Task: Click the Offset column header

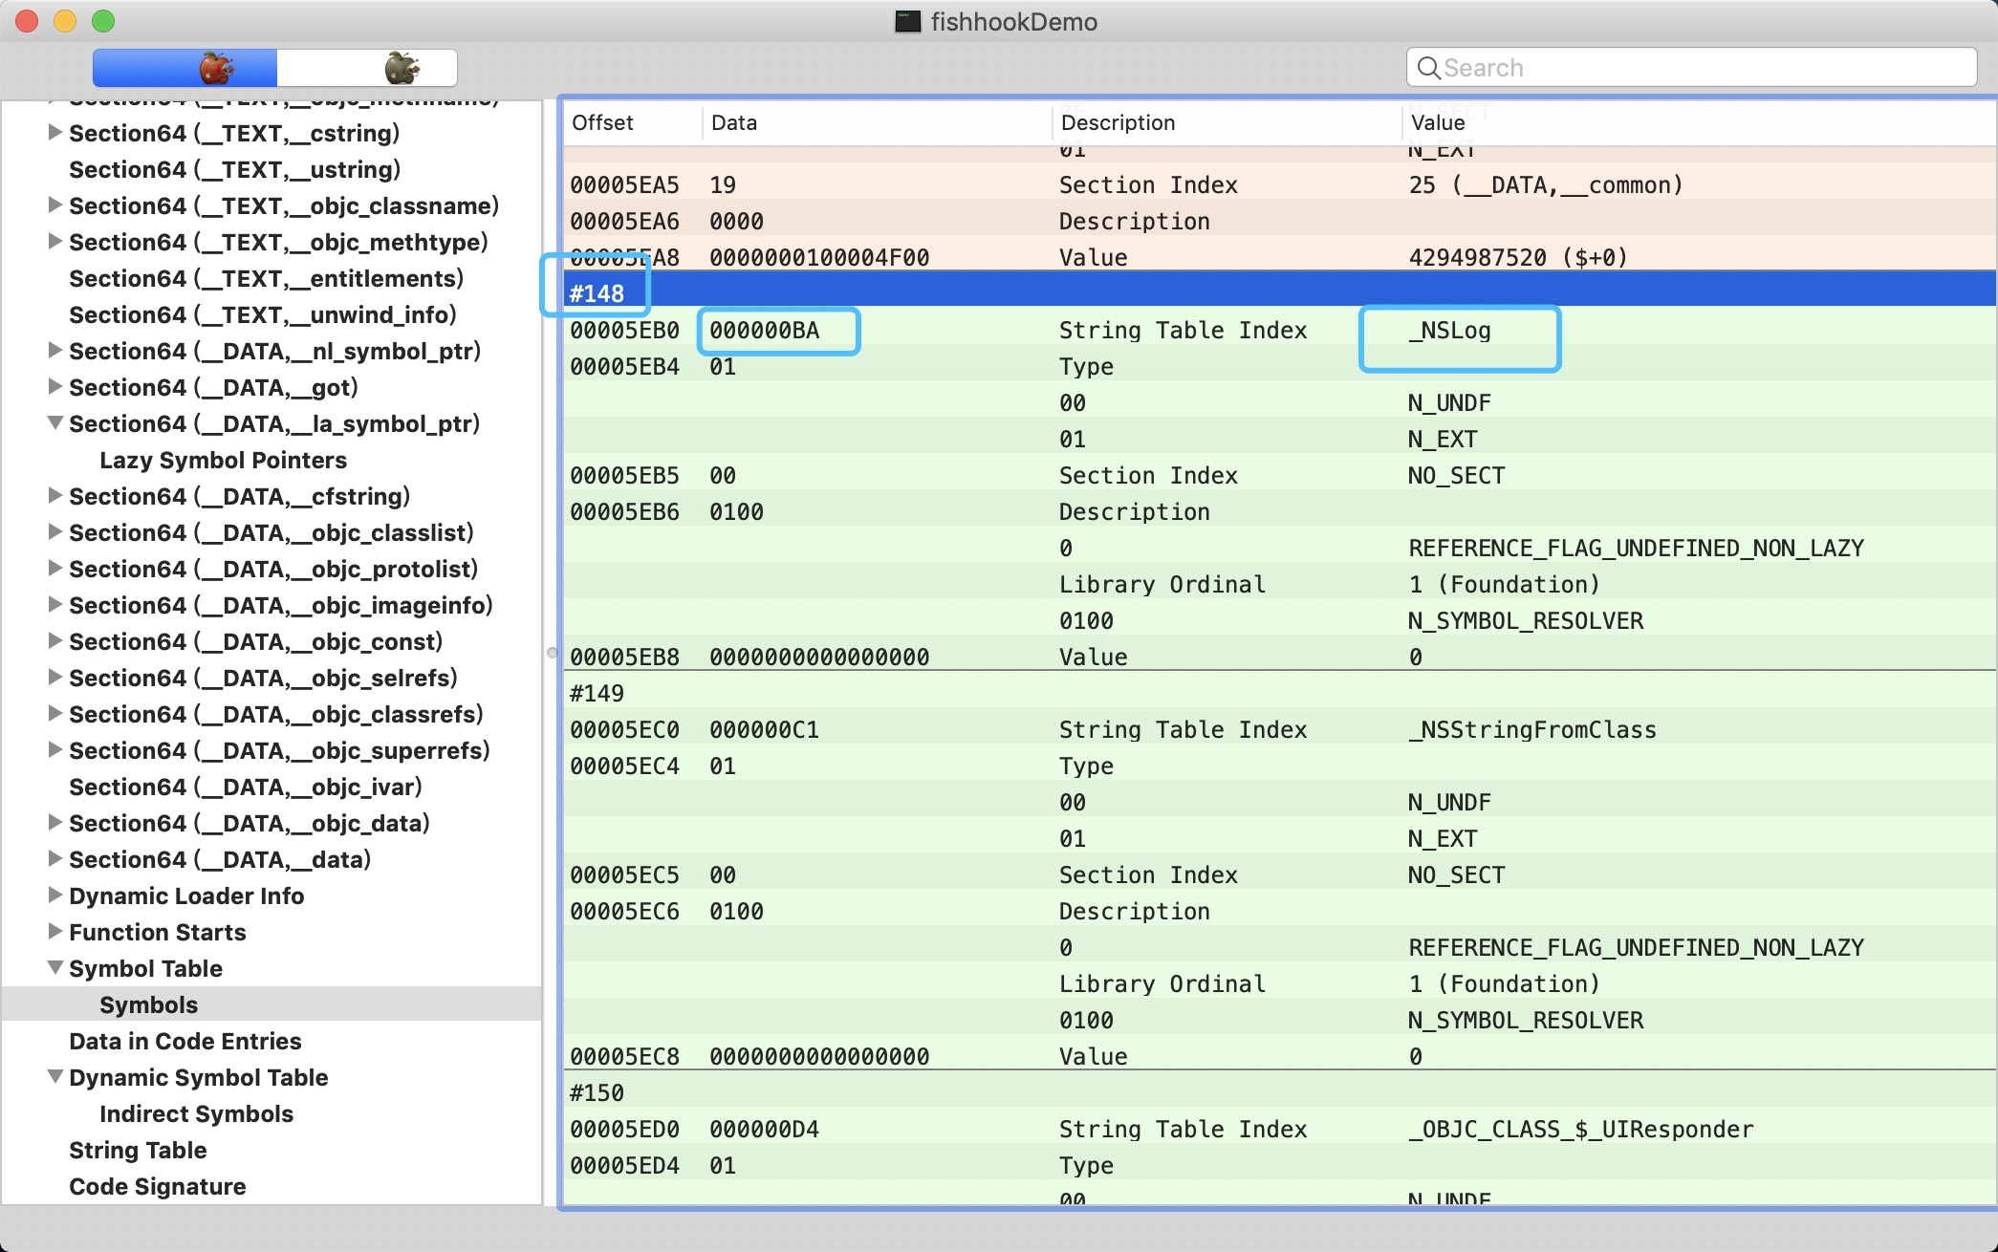Action: 602,122
